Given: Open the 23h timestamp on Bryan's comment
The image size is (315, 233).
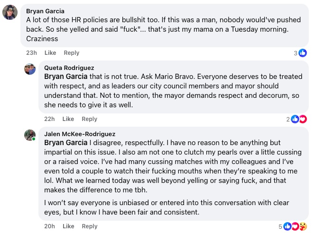Looking at the screenshot, I should (32, 53).
